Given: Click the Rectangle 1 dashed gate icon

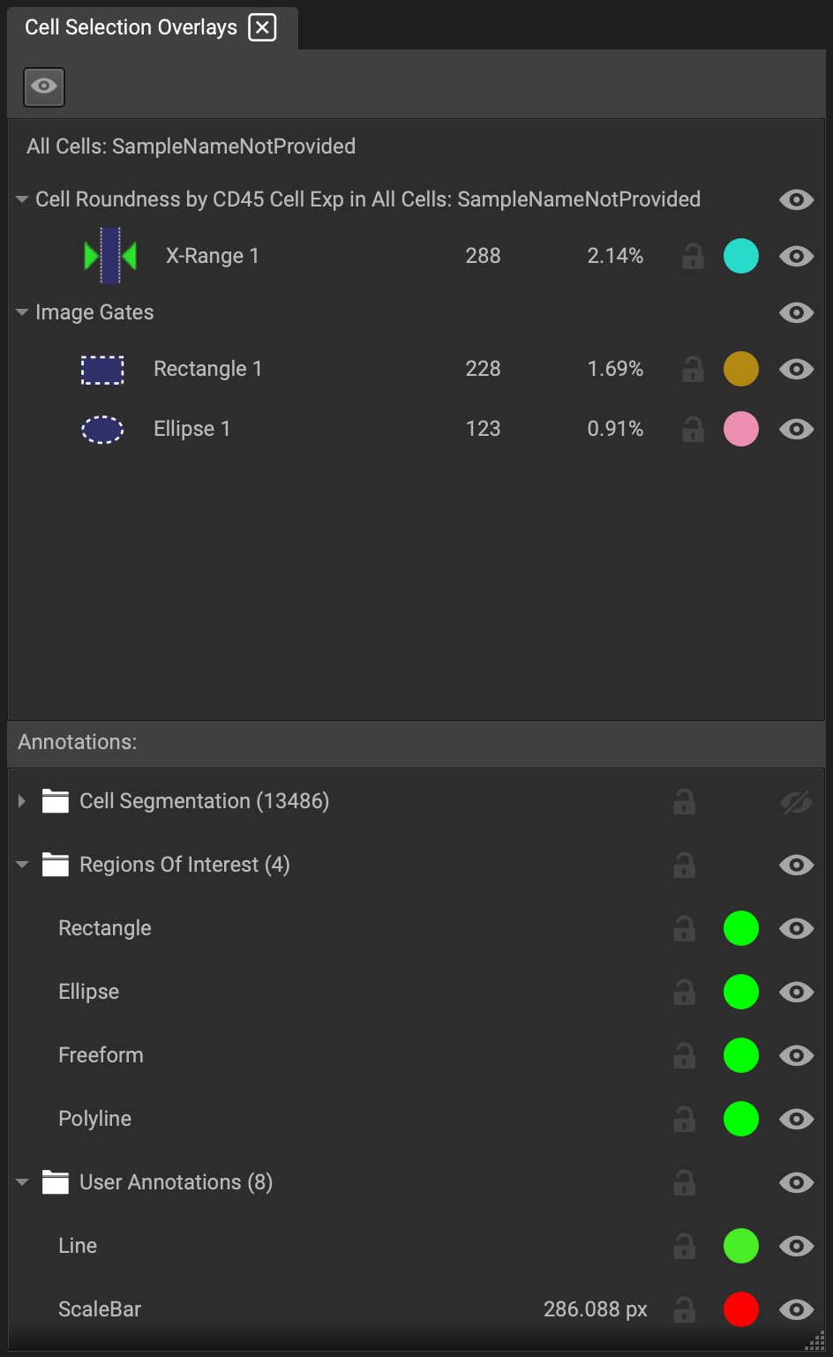Looking at the screenshot, I should pos(102,370).
